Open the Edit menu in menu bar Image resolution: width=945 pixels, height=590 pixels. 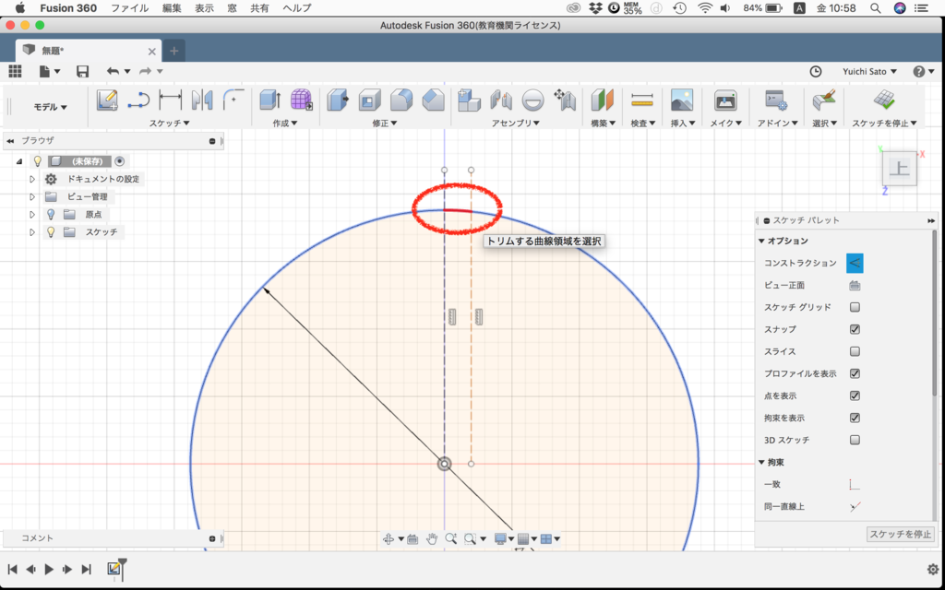tap(172, 8)
